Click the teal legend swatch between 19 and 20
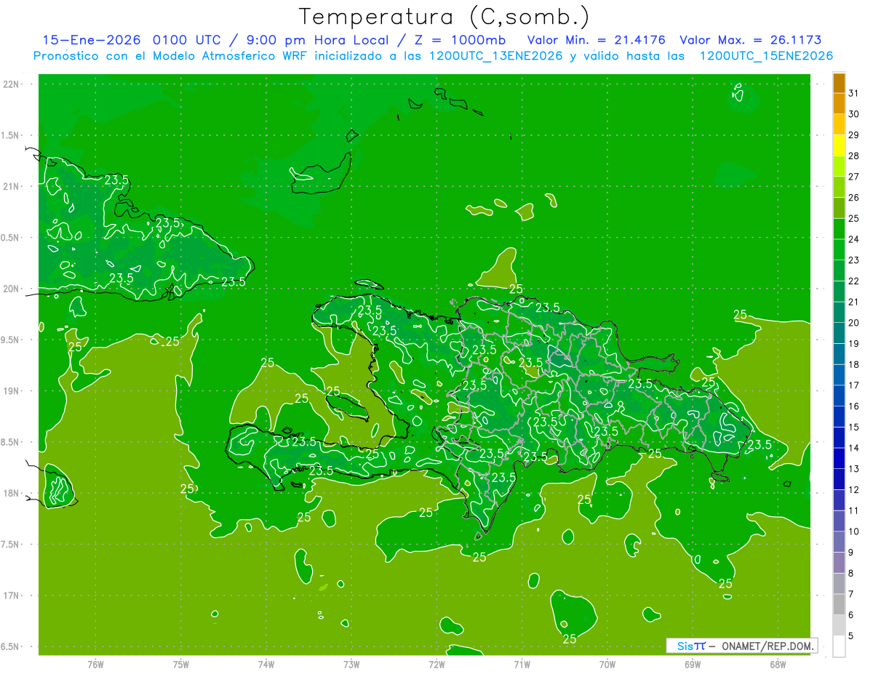The width and height of the screenshot is (873, 674). pyautogui.click(x=839, y=333)
